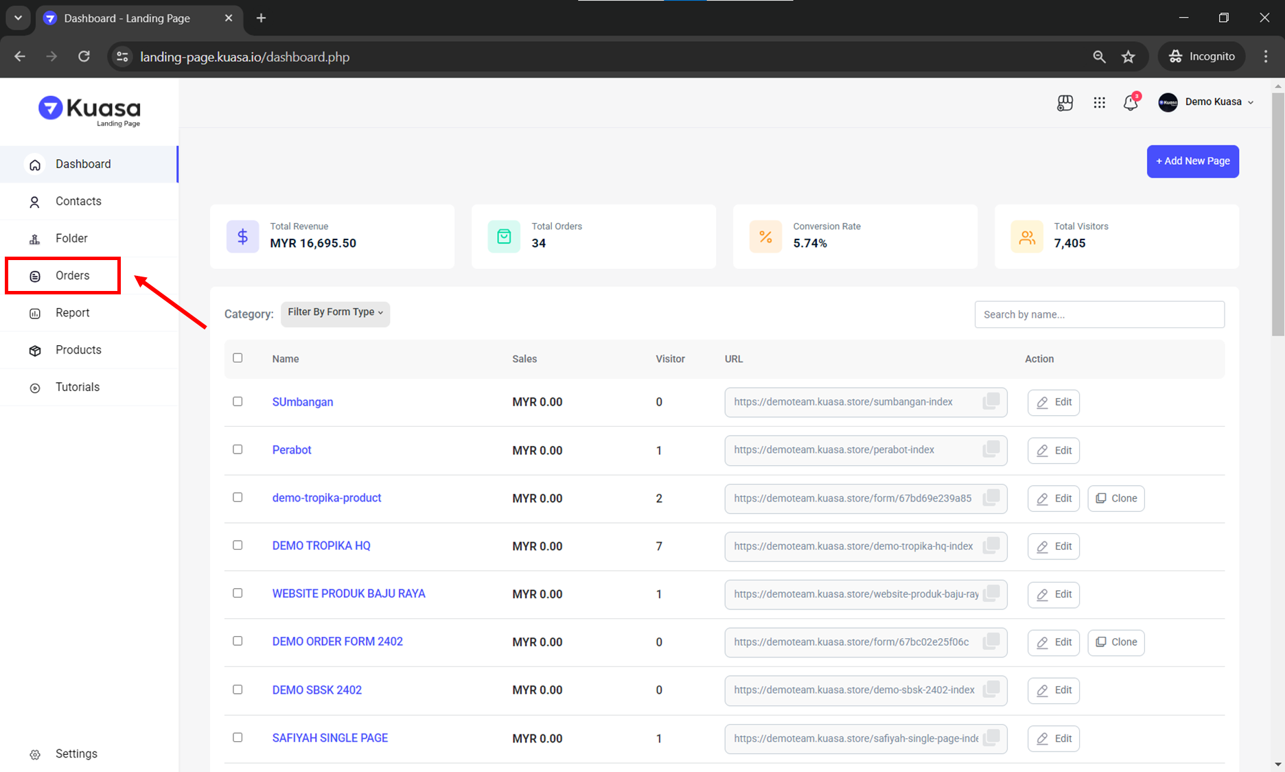Focus the Search by name field
1285x772 pixels.
click(x=1099, y=314)
